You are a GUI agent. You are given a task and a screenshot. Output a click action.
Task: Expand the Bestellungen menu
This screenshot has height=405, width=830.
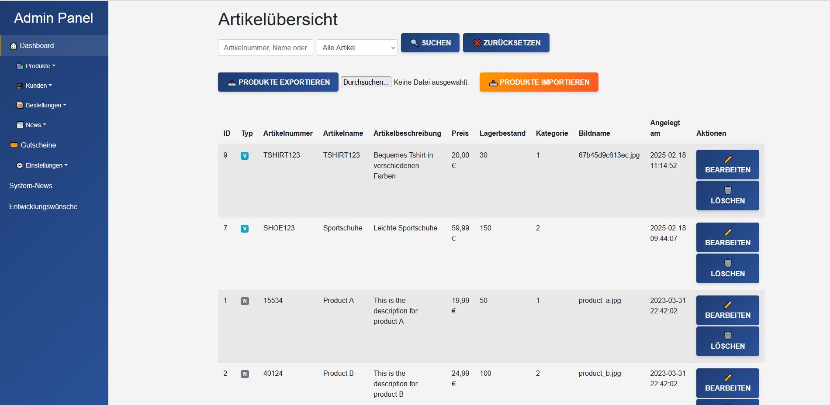(x=45, y=105)
